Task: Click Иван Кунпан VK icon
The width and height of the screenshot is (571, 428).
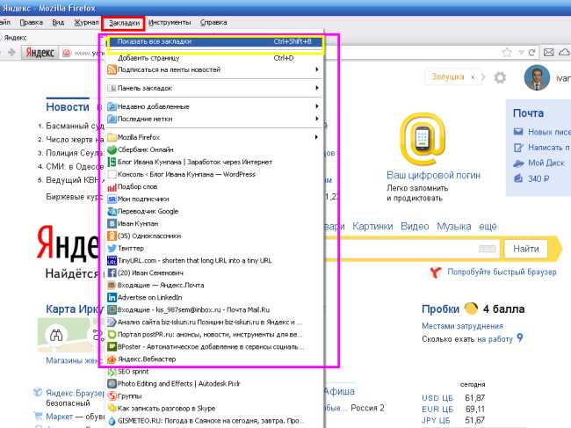Action: [x=112, y=223]
